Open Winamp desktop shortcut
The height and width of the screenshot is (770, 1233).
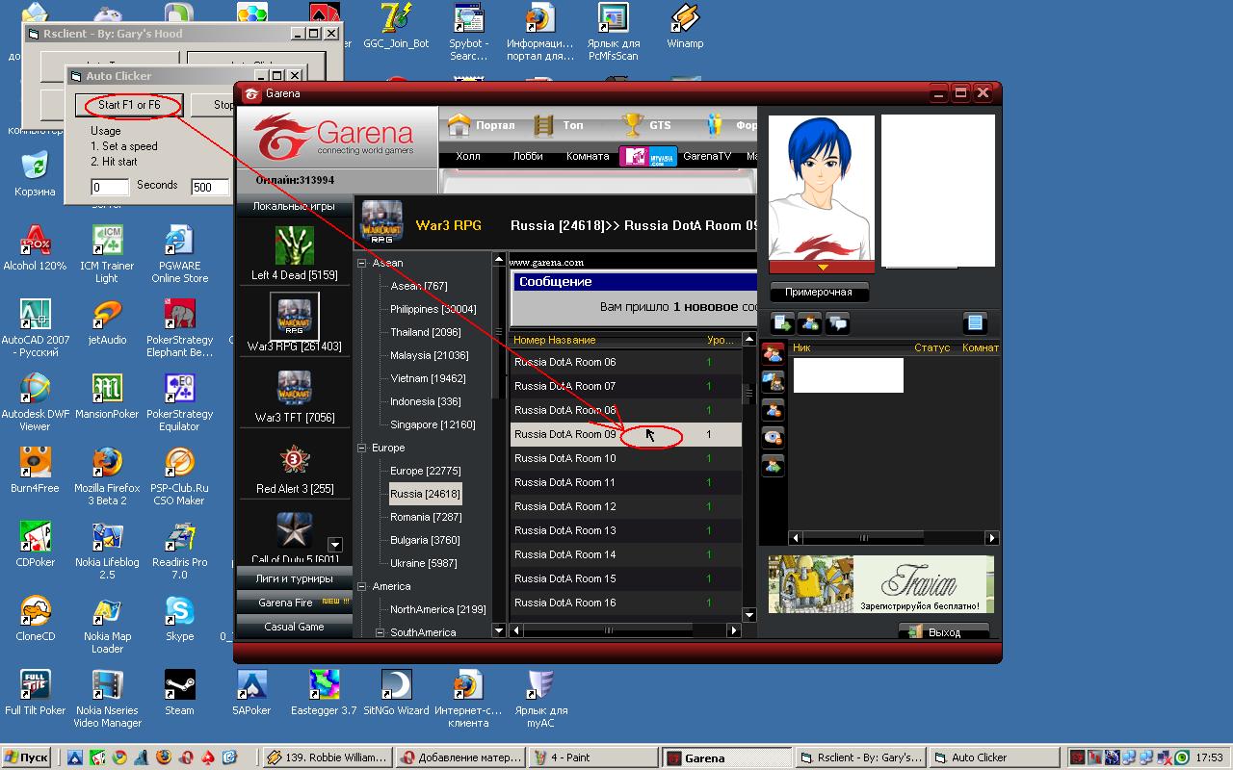tap(685, 26)
